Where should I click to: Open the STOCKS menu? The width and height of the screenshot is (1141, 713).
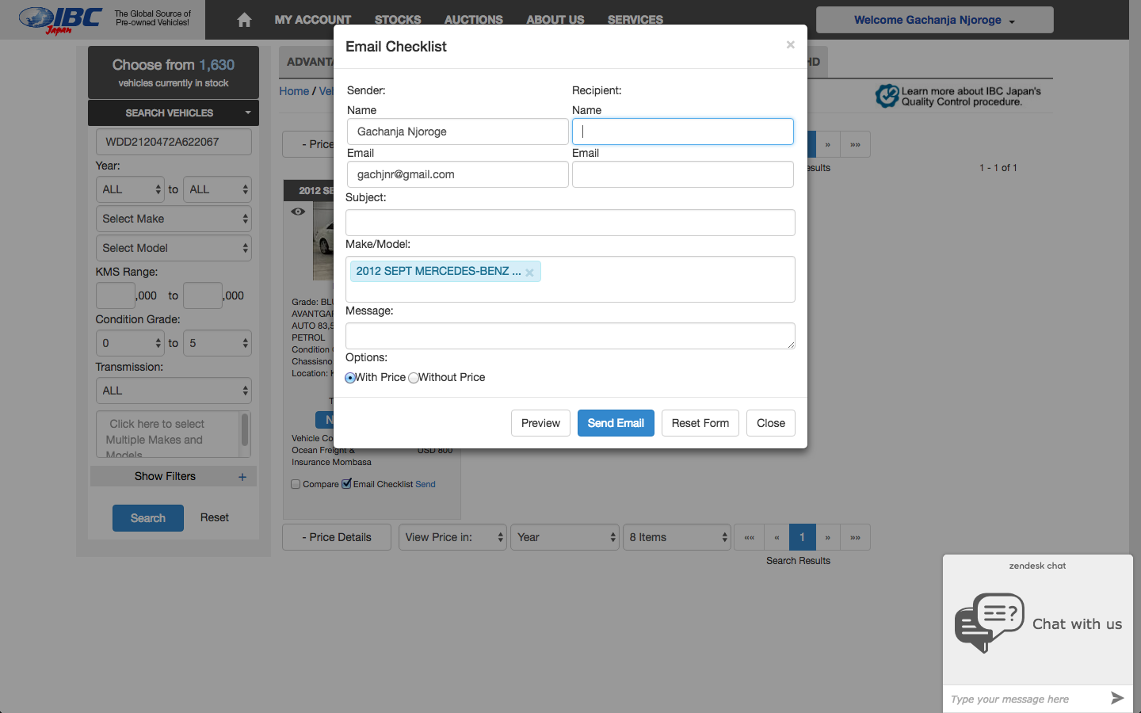tap(398, 20)
